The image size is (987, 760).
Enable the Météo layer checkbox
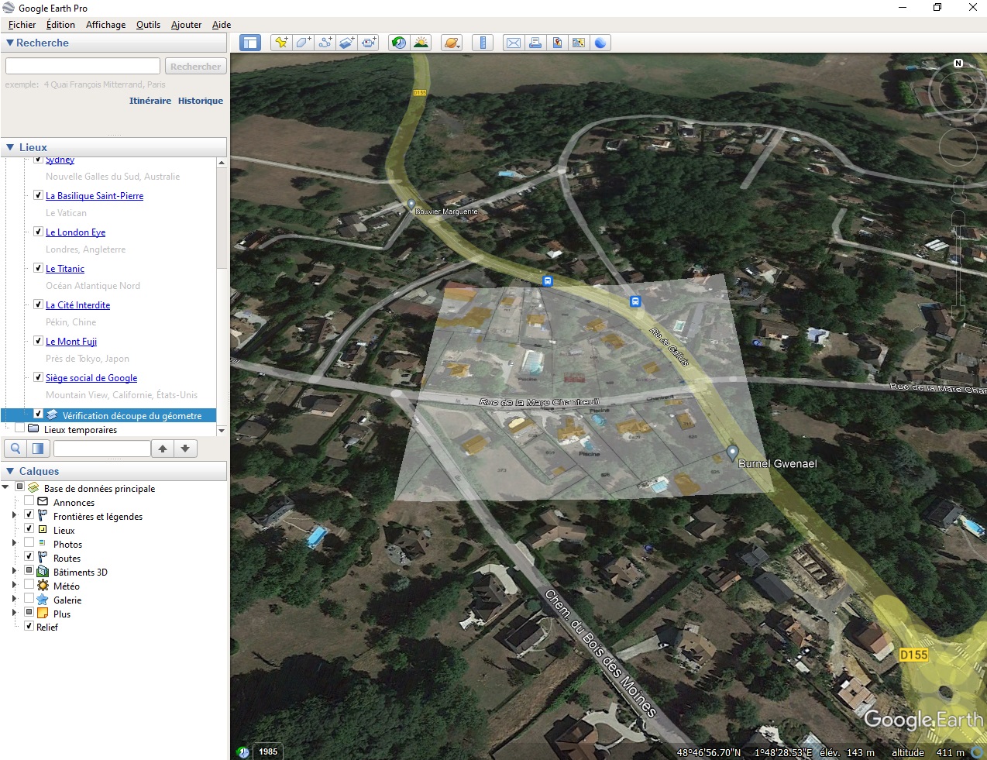point(29,586)
